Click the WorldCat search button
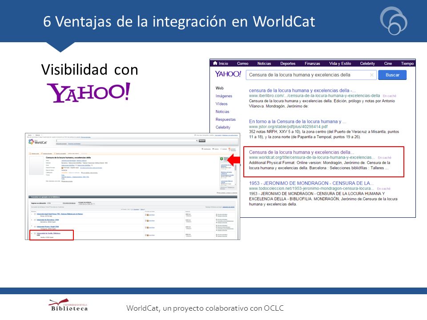 202,141
